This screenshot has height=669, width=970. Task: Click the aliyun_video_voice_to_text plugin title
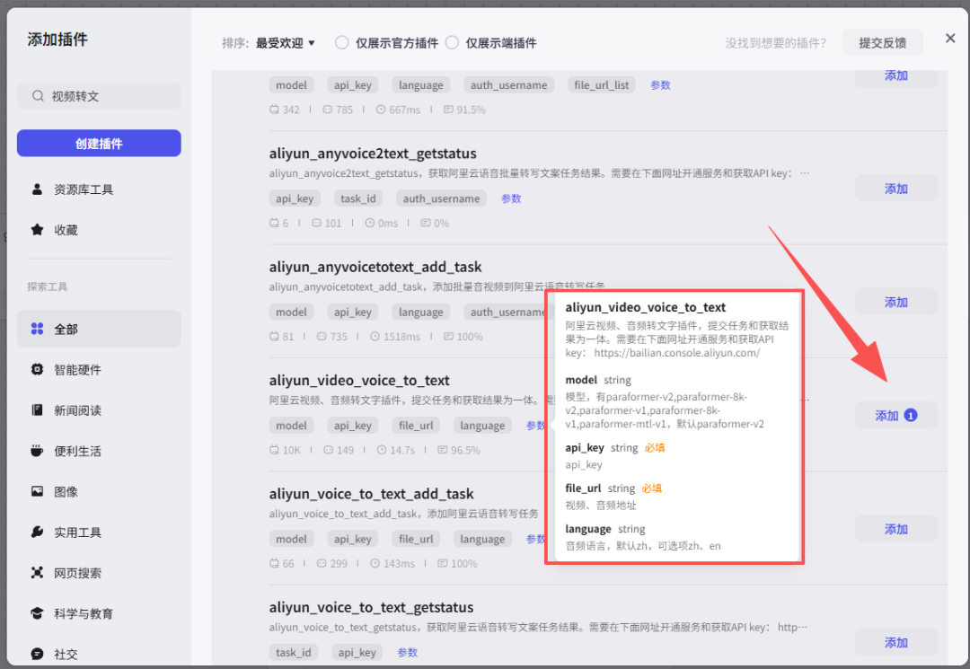[x=359, y=380]
